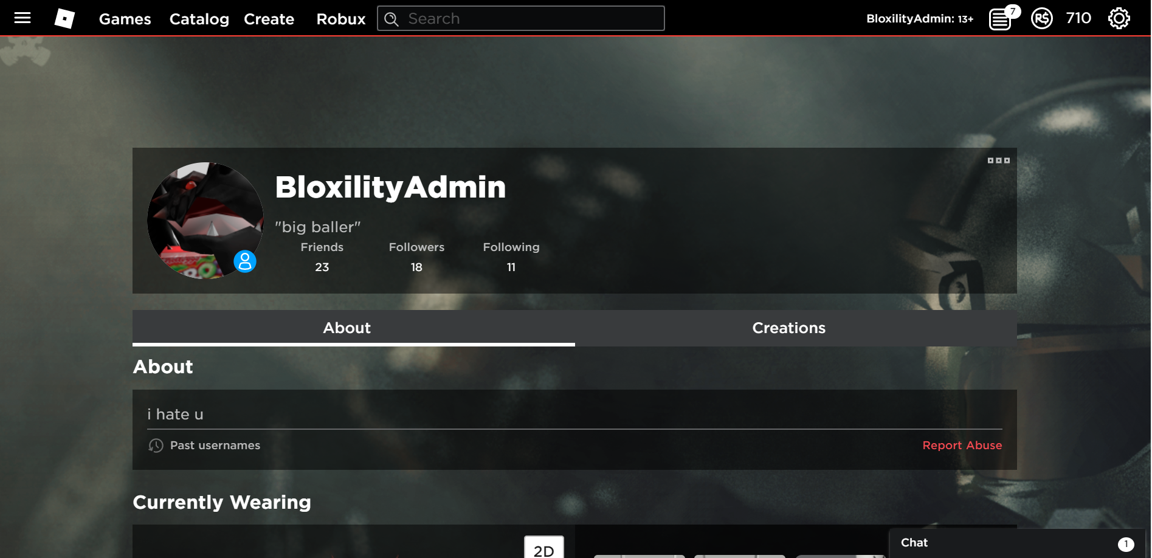The width and height of the screenshot is (1152, 558).
Task: Click the "big baller" status text
Action: coord(317,227)
